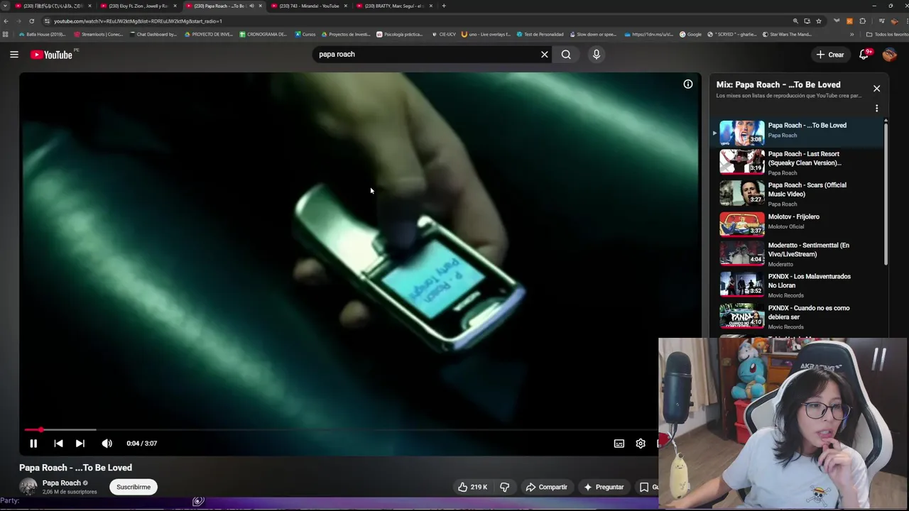Image resolution: width=909 pixels, height=511 pixels.
Task: Open the 'Streamloots' bookmark
Action: click(x=99, y=34)
